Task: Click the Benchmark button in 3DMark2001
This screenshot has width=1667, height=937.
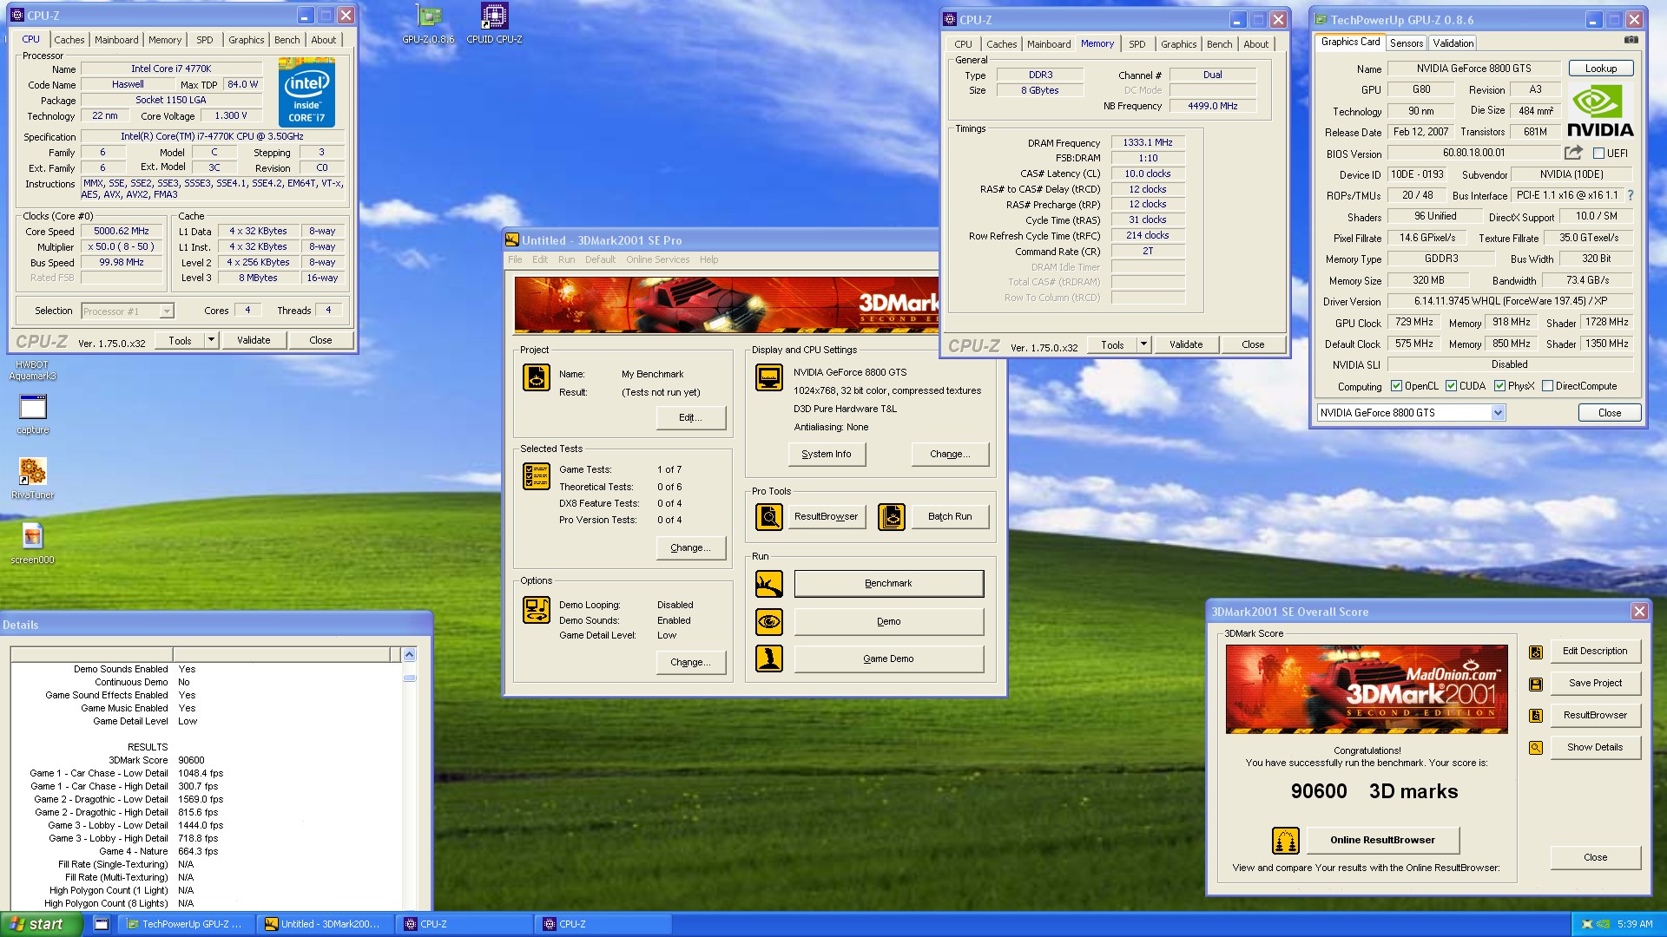Action: (x=888, y=584)
